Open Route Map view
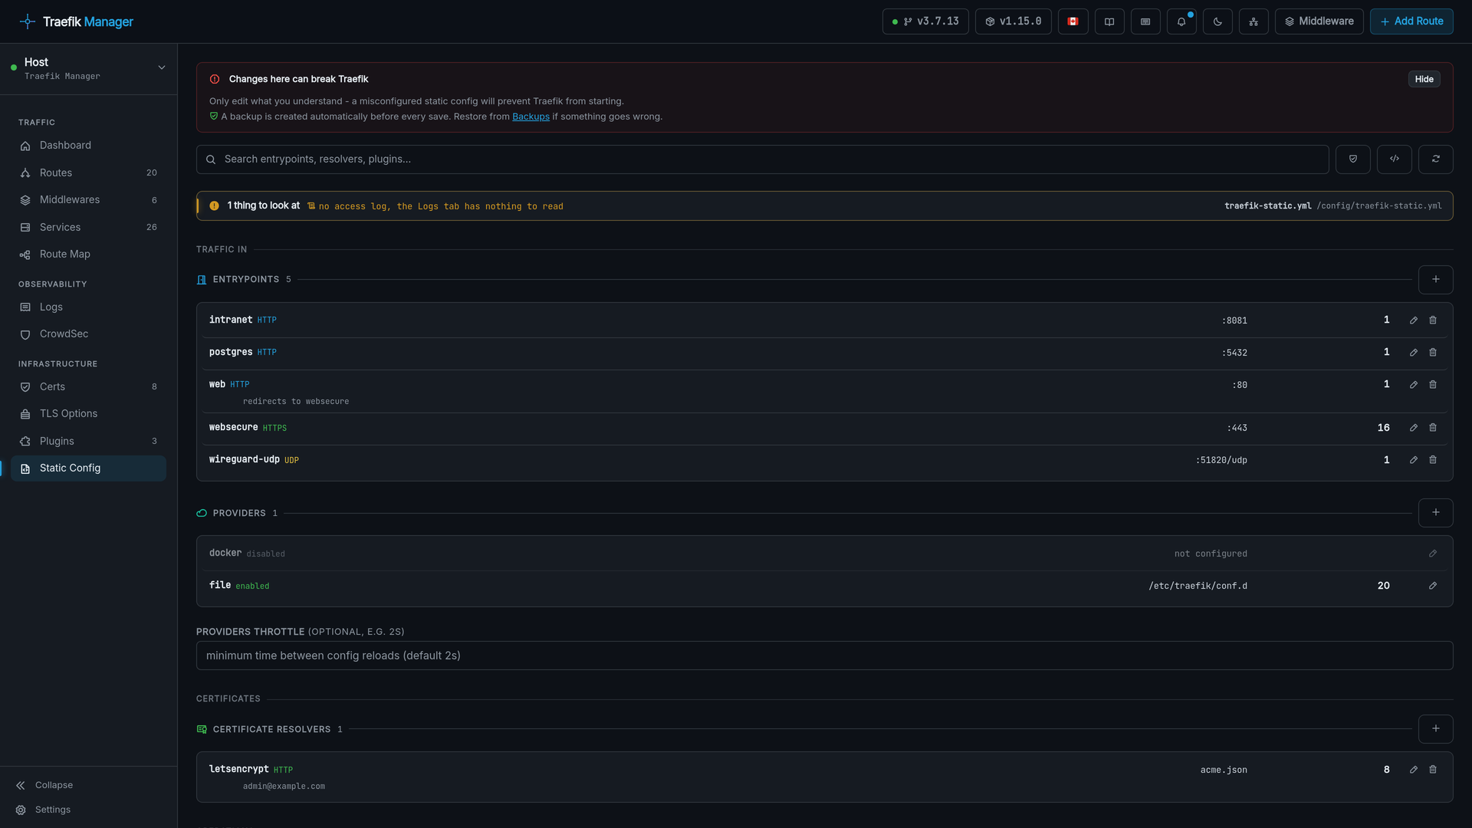Image resolution: width=1472 pixels, height=828 pixels. [x=88, y=255]
